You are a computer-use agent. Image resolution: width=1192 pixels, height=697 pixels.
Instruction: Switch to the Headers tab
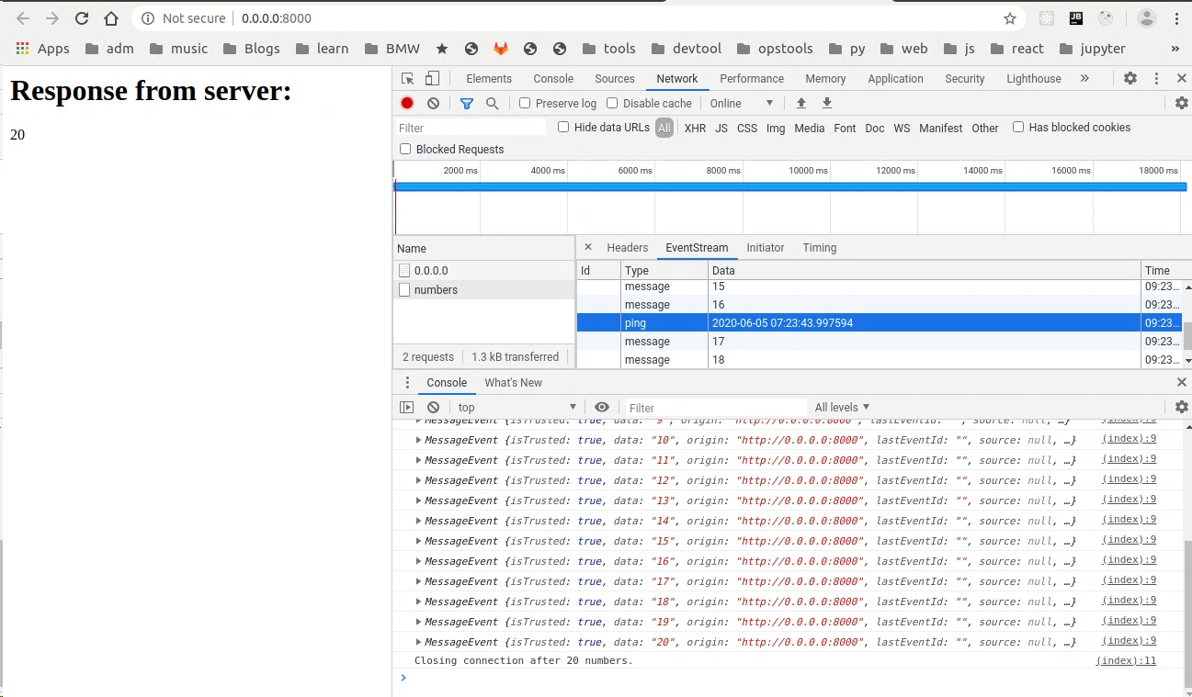(627, 248)
